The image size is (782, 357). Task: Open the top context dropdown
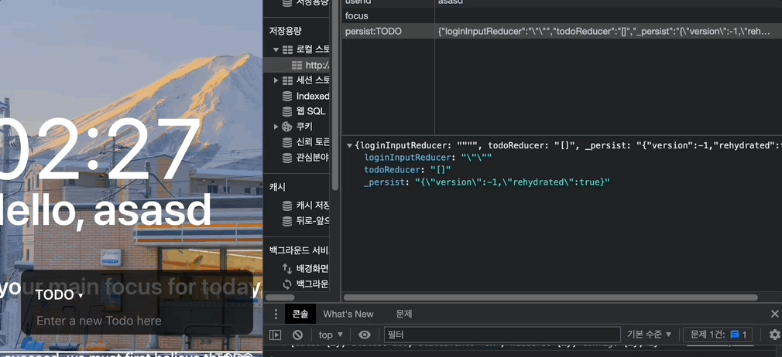click(x=331, y=335)
